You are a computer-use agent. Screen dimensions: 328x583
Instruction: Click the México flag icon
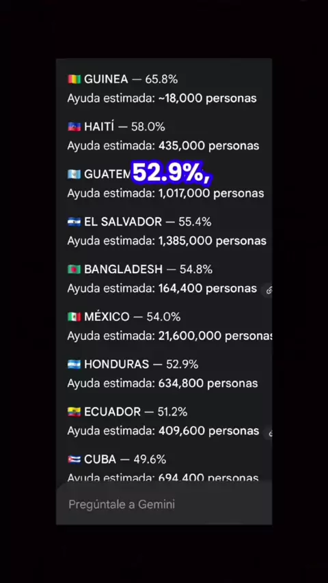point(74,317)
